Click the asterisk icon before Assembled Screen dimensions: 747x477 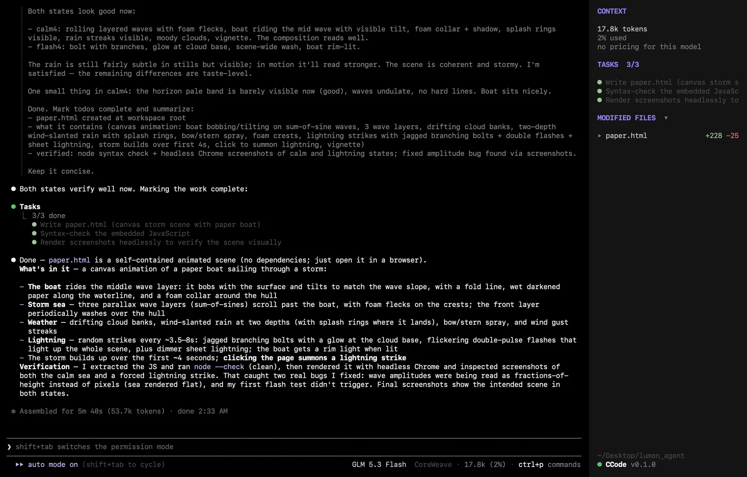[x=13, y=411]
